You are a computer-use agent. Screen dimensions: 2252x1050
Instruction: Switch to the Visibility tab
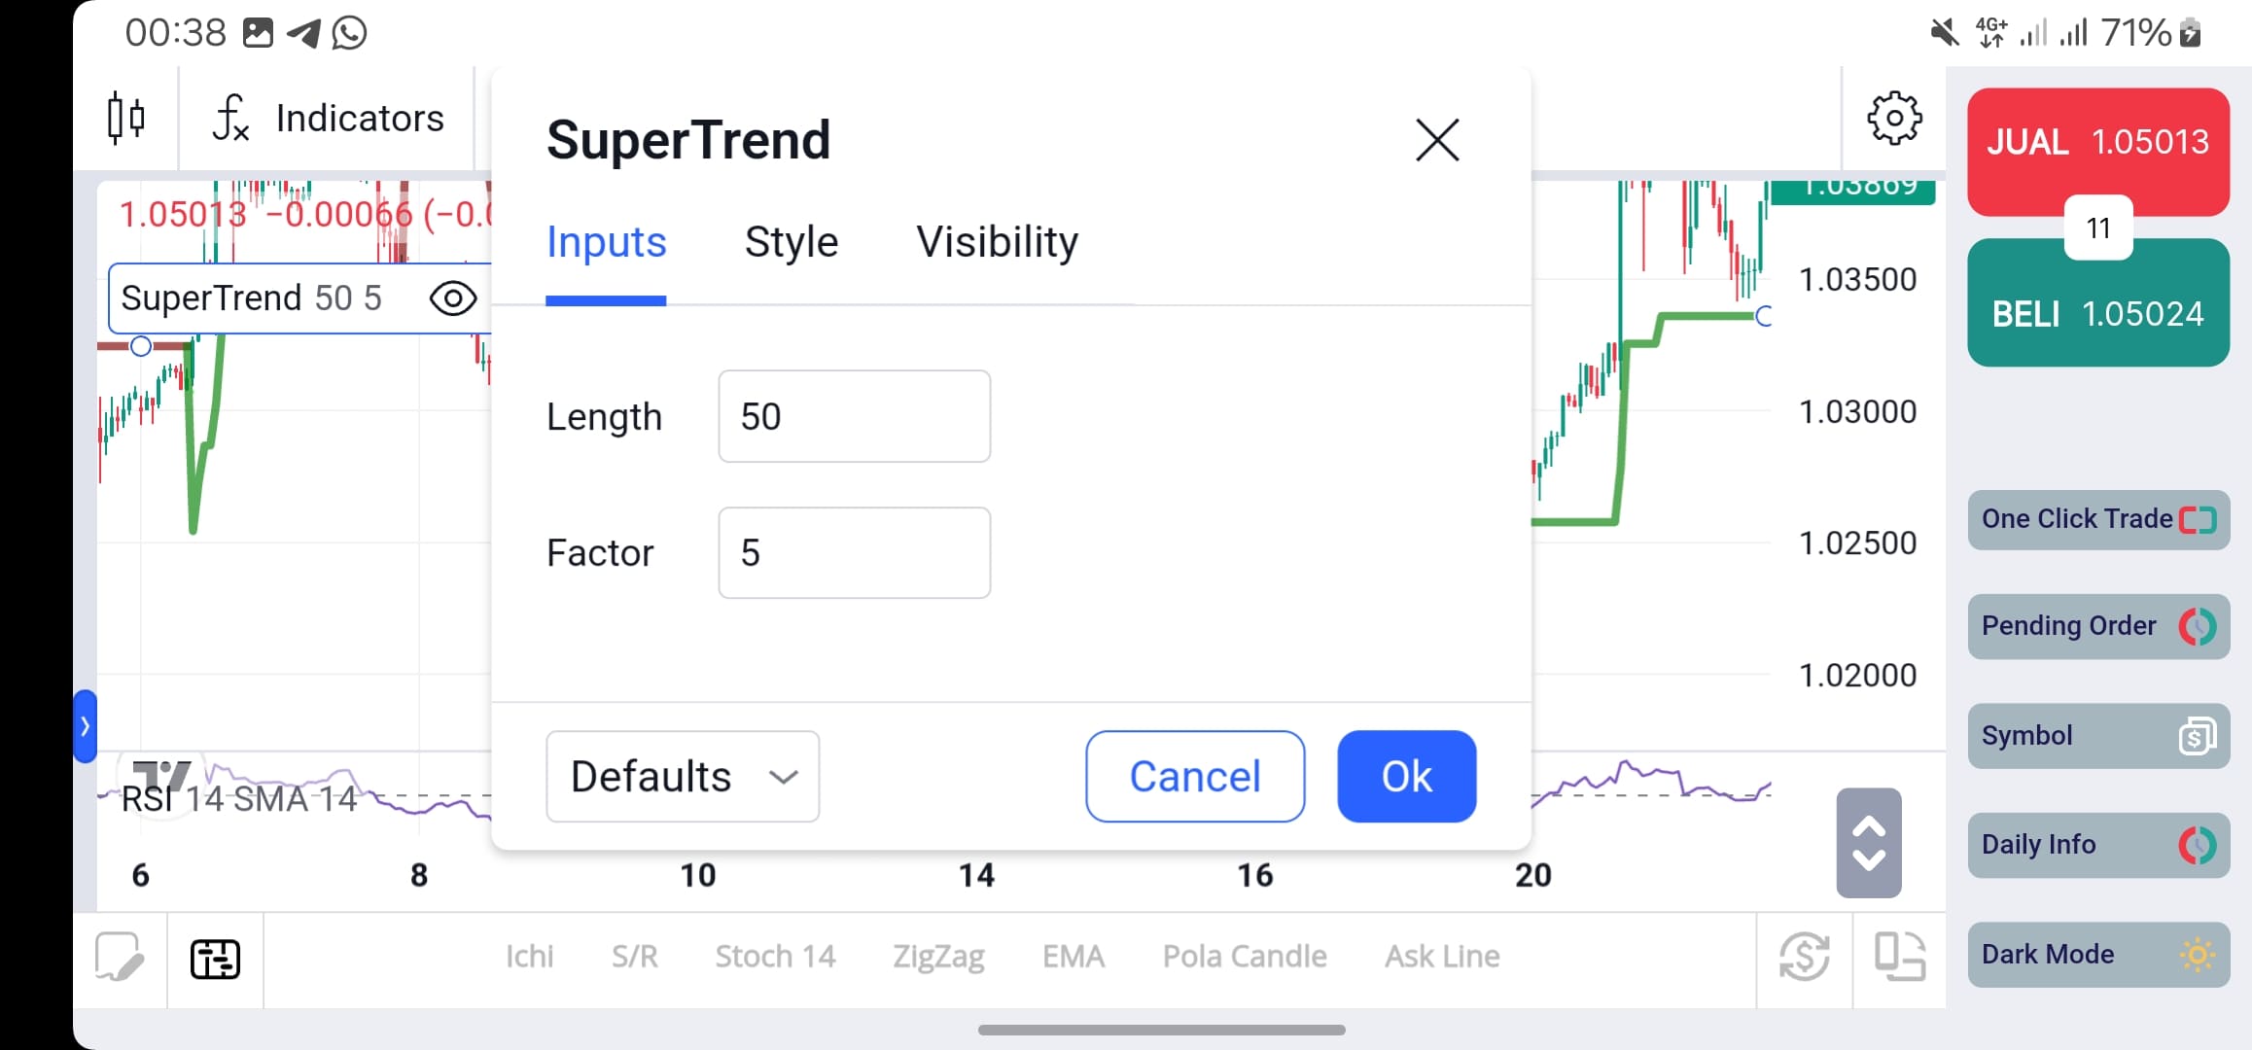tap(997, 242)
